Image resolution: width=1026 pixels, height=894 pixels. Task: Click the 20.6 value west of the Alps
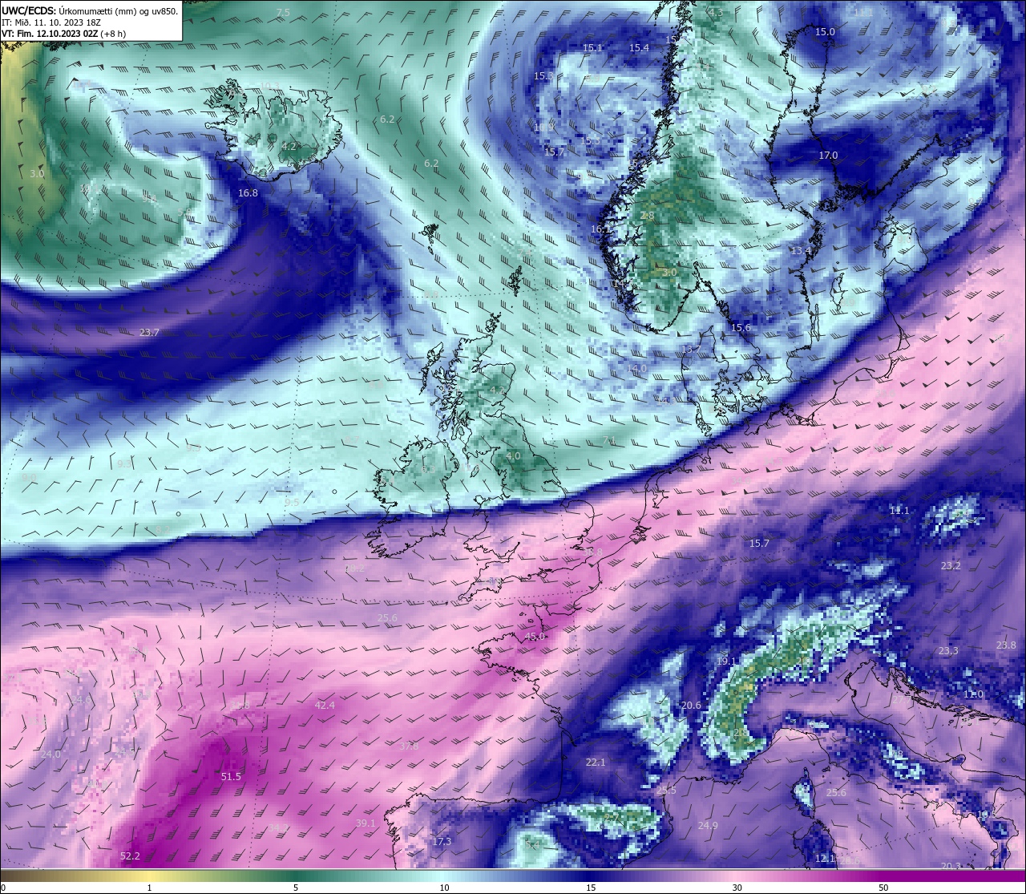pos(691,706)
